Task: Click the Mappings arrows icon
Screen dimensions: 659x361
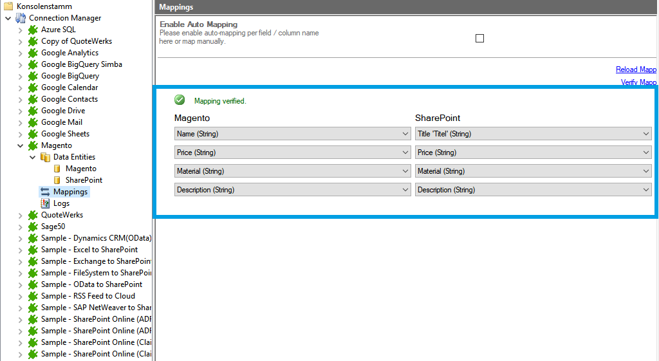Action: pyautogui.click(x=45, y=192)
